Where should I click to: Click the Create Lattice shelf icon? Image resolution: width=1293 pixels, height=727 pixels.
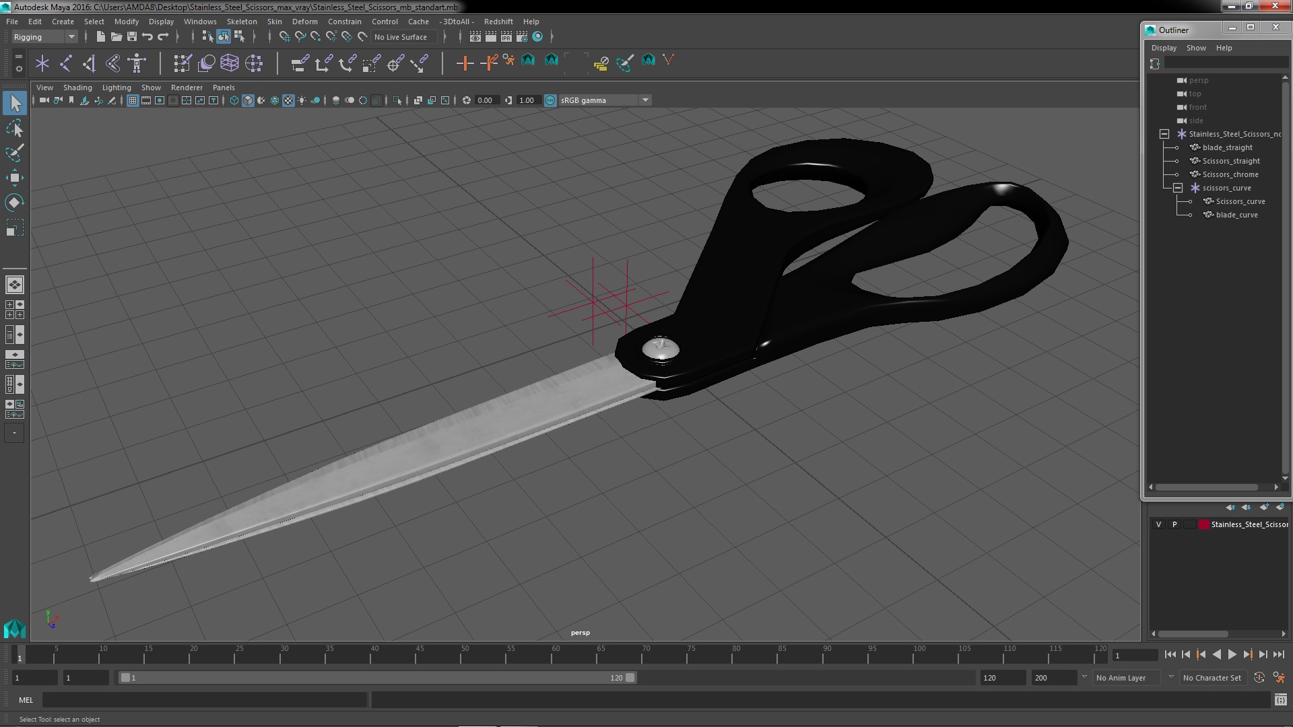pyautogui.click(x=230, y=63)
